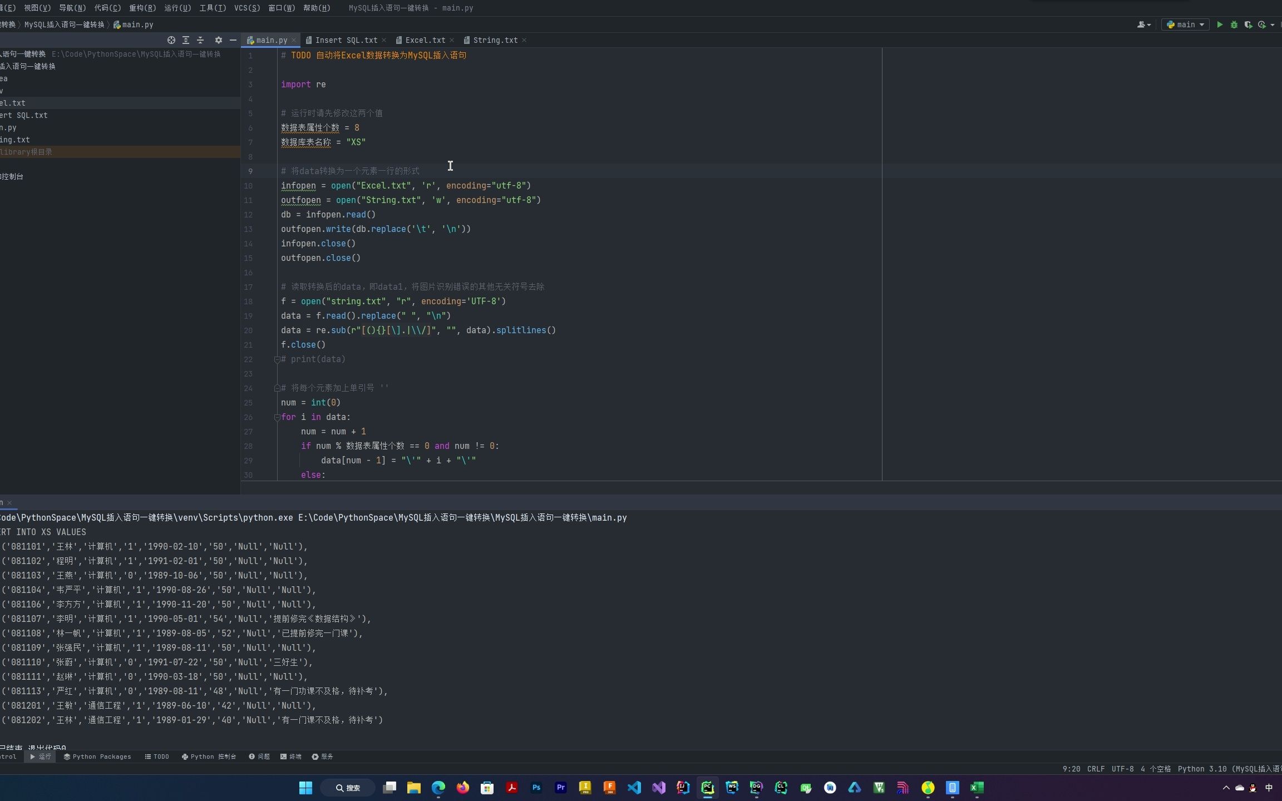Open the Python Packages tool window

pos(97,756)
